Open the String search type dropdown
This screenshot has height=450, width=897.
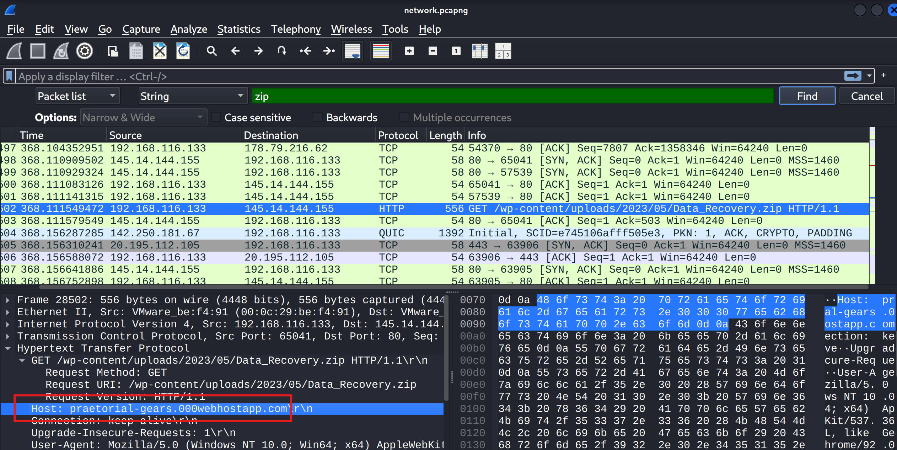point(192,96)
